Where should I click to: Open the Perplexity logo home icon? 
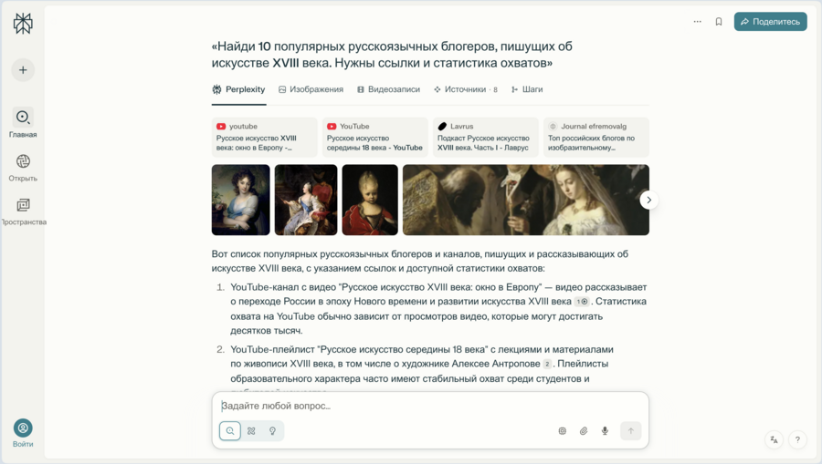23,24
